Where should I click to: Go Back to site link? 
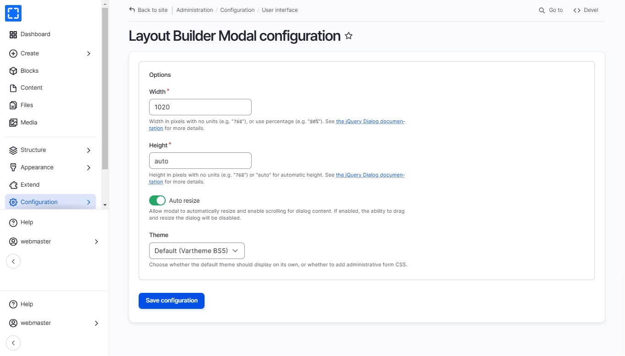148,10
